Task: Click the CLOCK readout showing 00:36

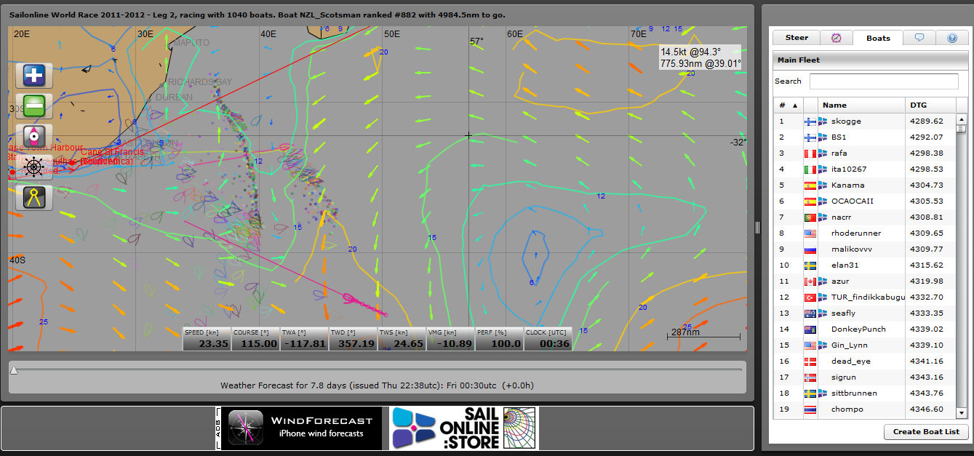Action: [548, 339]
